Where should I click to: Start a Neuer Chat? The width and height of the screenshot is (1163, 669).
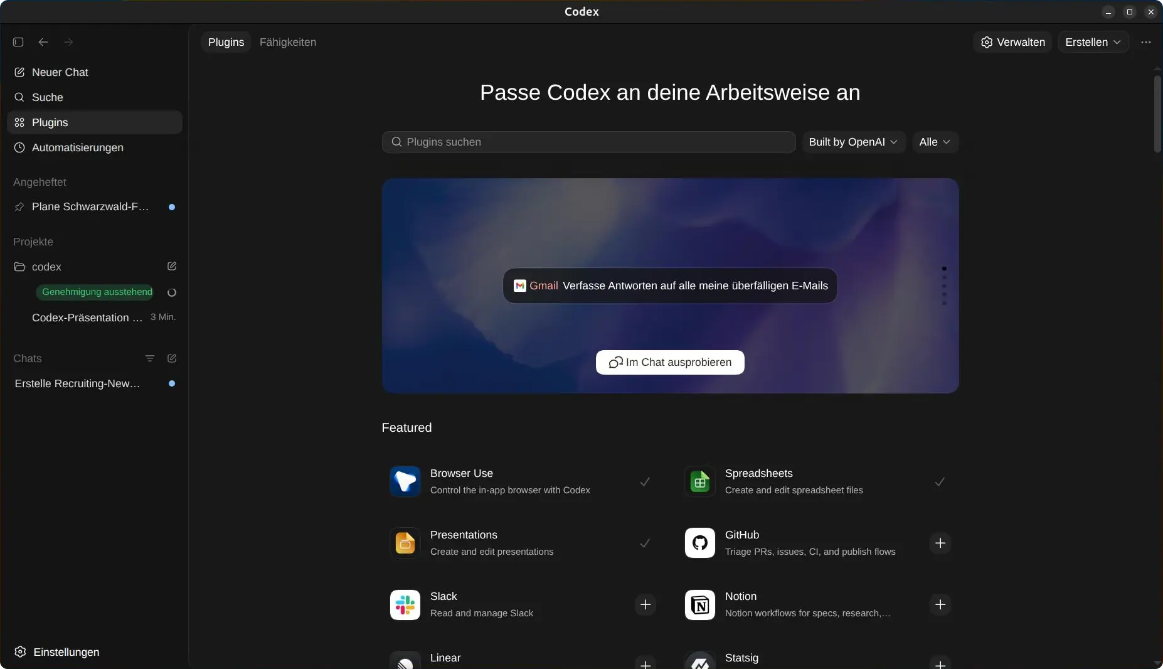[95, 72]
